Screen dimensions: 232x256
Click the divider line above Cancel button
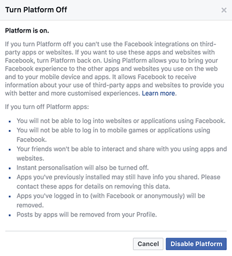[x=116, y=231]
